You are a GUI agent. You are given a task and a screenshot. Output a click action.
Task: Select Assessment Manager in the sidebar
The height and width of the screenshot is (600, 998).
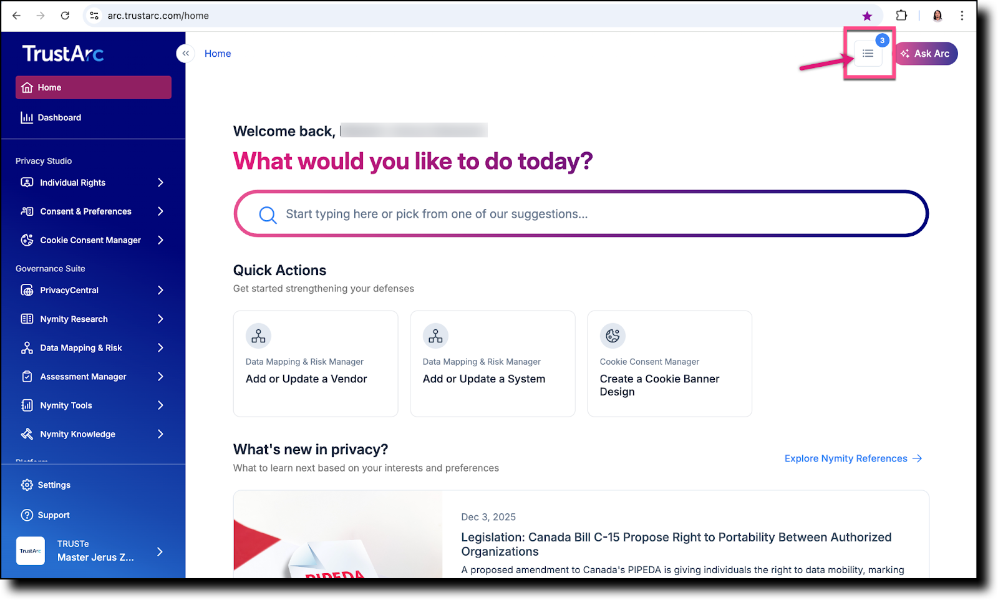(x=94, y=377)
